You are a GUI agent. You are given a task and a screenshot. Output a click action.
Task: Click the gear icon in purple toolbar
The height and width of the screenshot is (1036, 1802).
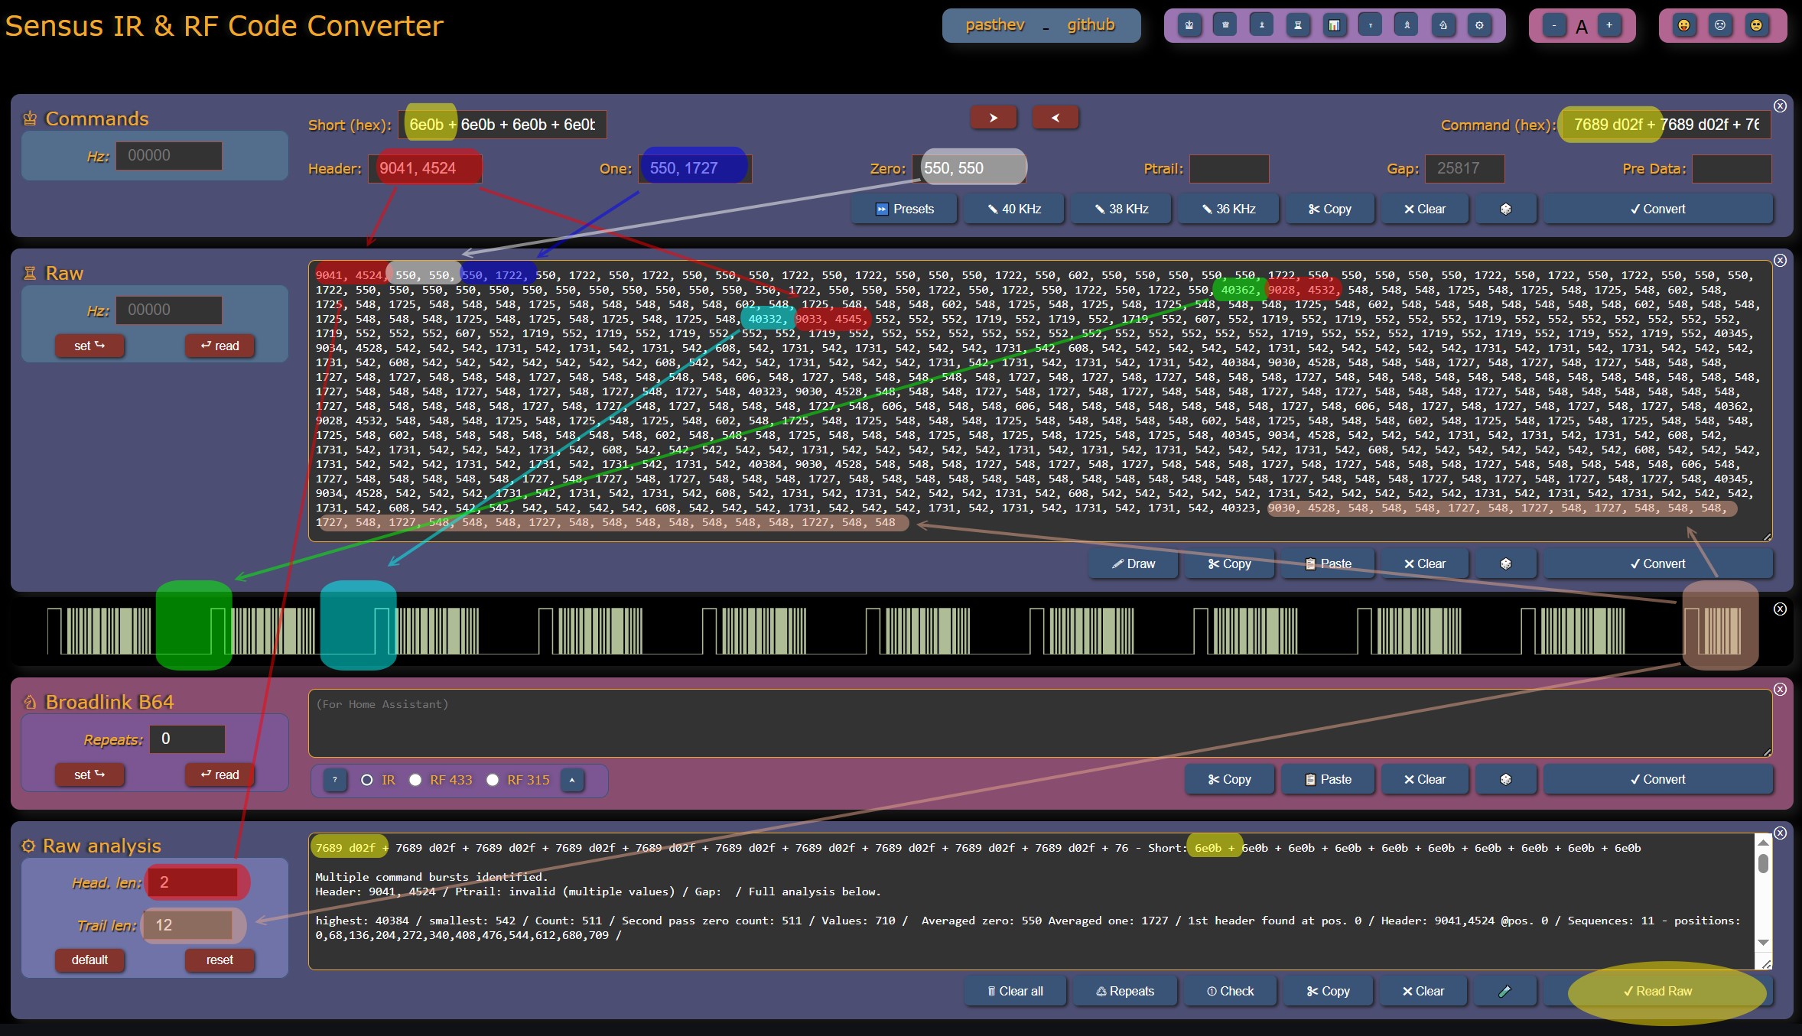click(x=1479, y=25)
